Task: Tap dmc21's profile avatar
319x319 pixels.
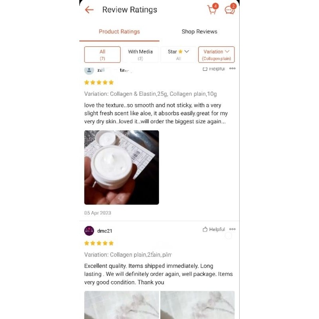Action: [x=89, y=231]
